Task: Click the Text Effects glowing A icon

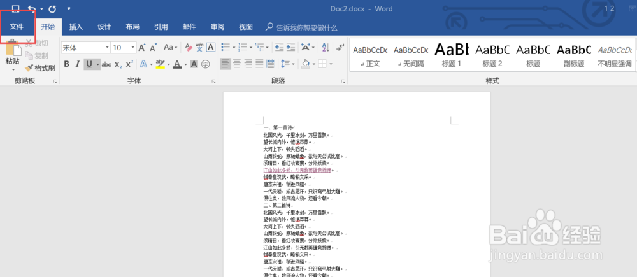Action: click(x=143, y=64)
